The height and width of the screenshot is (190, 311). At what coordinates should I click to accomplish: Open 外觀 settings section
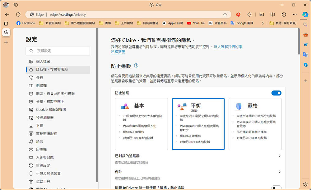tap(58, 78)
